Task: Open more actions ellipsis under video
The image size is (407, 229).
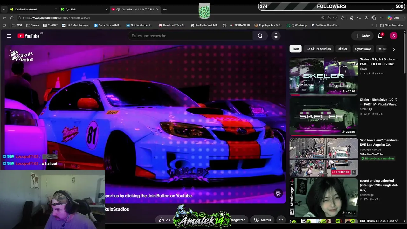Action: click(x=281, y=220)
